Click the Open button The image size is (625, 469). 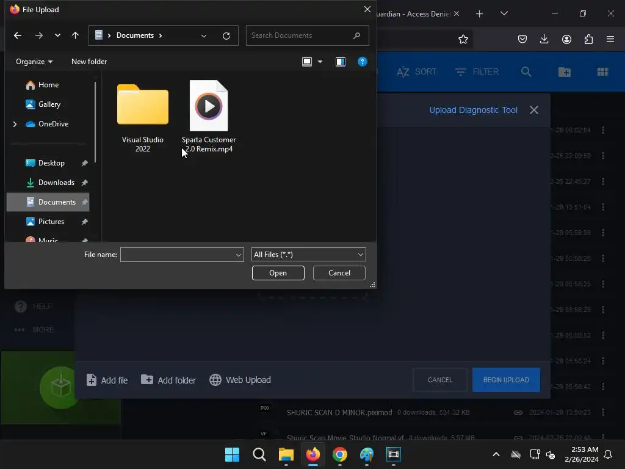click(x=278, y=273)
